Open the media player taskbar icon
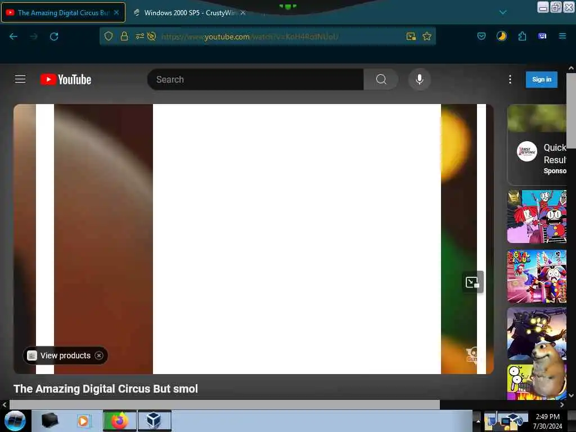This screenshot has width=576, height=432. [x=83, y=421]
